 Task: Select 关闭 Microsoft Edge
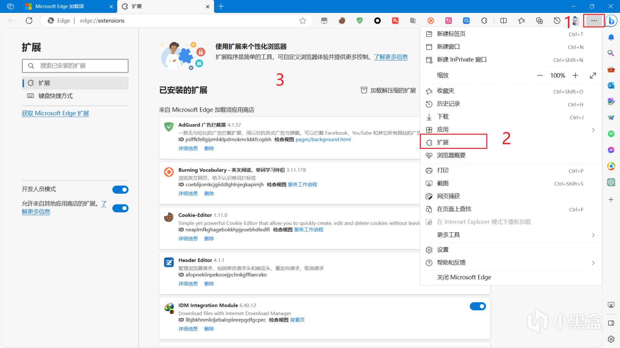pyautogui.click(x=511, y=277)
